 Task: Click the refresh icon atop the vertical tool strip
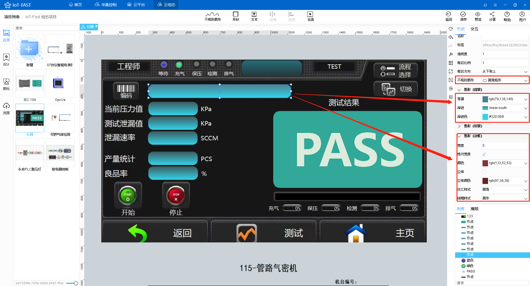pos(451,29)
